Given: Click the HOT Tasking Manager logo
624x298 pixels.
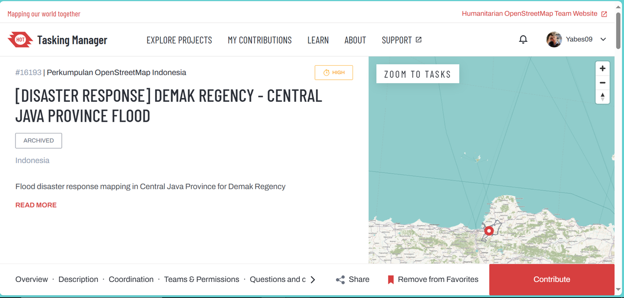Looking at the screenshot, I should 58,40.
